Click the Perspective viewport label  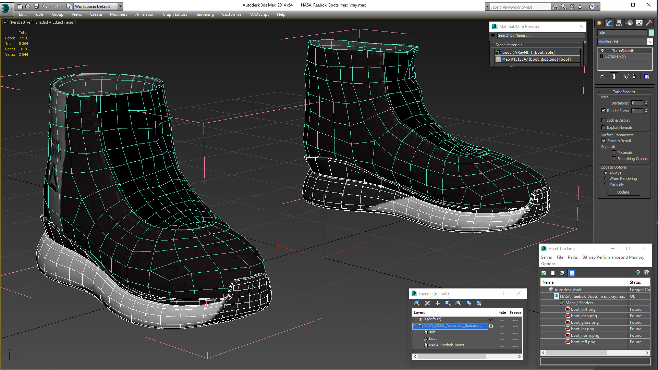(x=21, y=22)
